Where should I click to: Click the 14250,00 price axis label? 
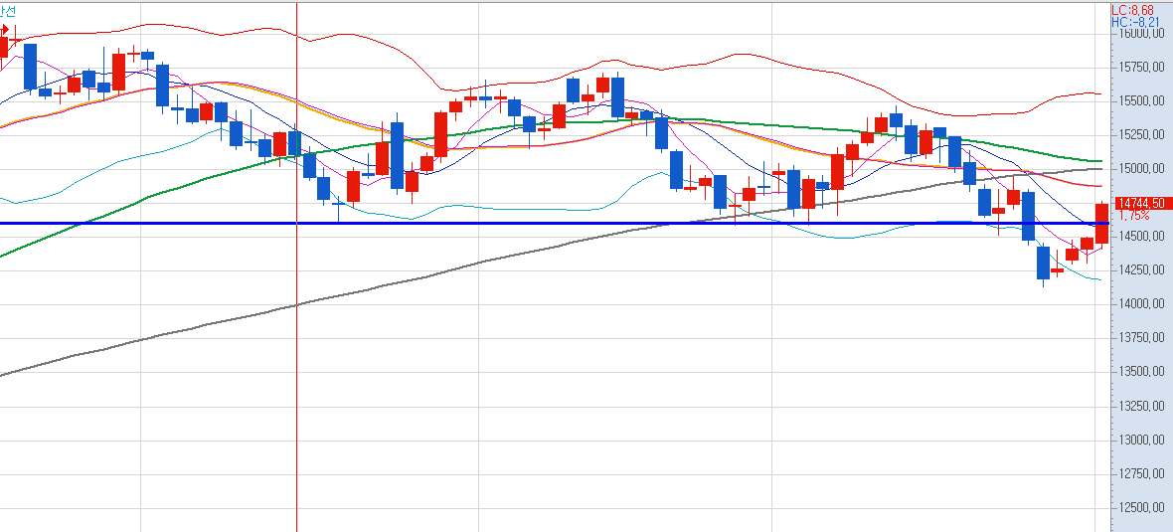[x=1141, y=269]
